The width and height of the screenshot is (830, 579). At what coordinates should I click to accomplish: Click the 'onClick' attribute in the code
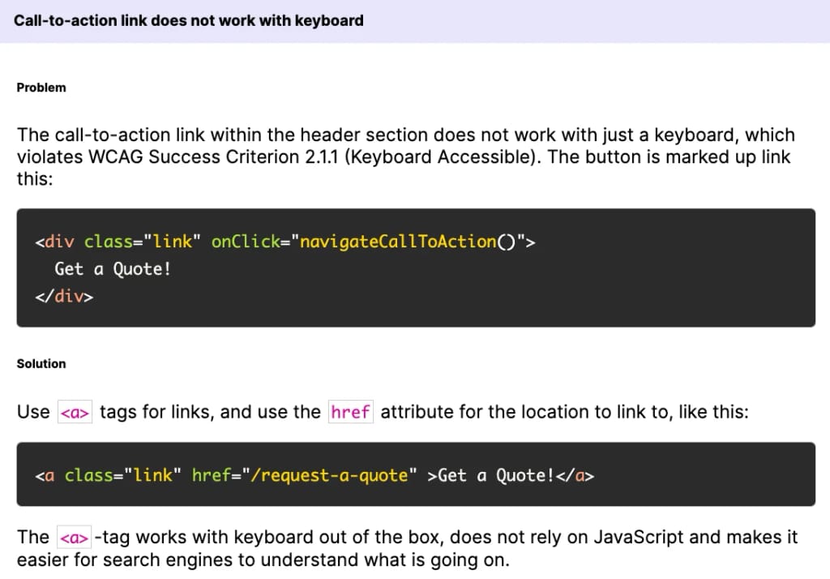[x=246, y=242]
